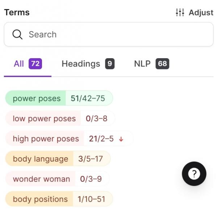Switch to the All tab
The width and height of the screenshot is (222, 209).
(x=19, y=64)
